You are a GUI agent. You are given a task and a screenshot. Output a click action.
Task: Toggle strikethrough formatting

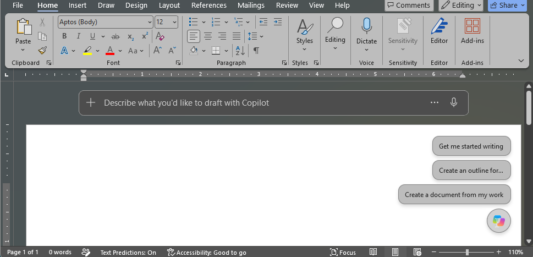116,36
